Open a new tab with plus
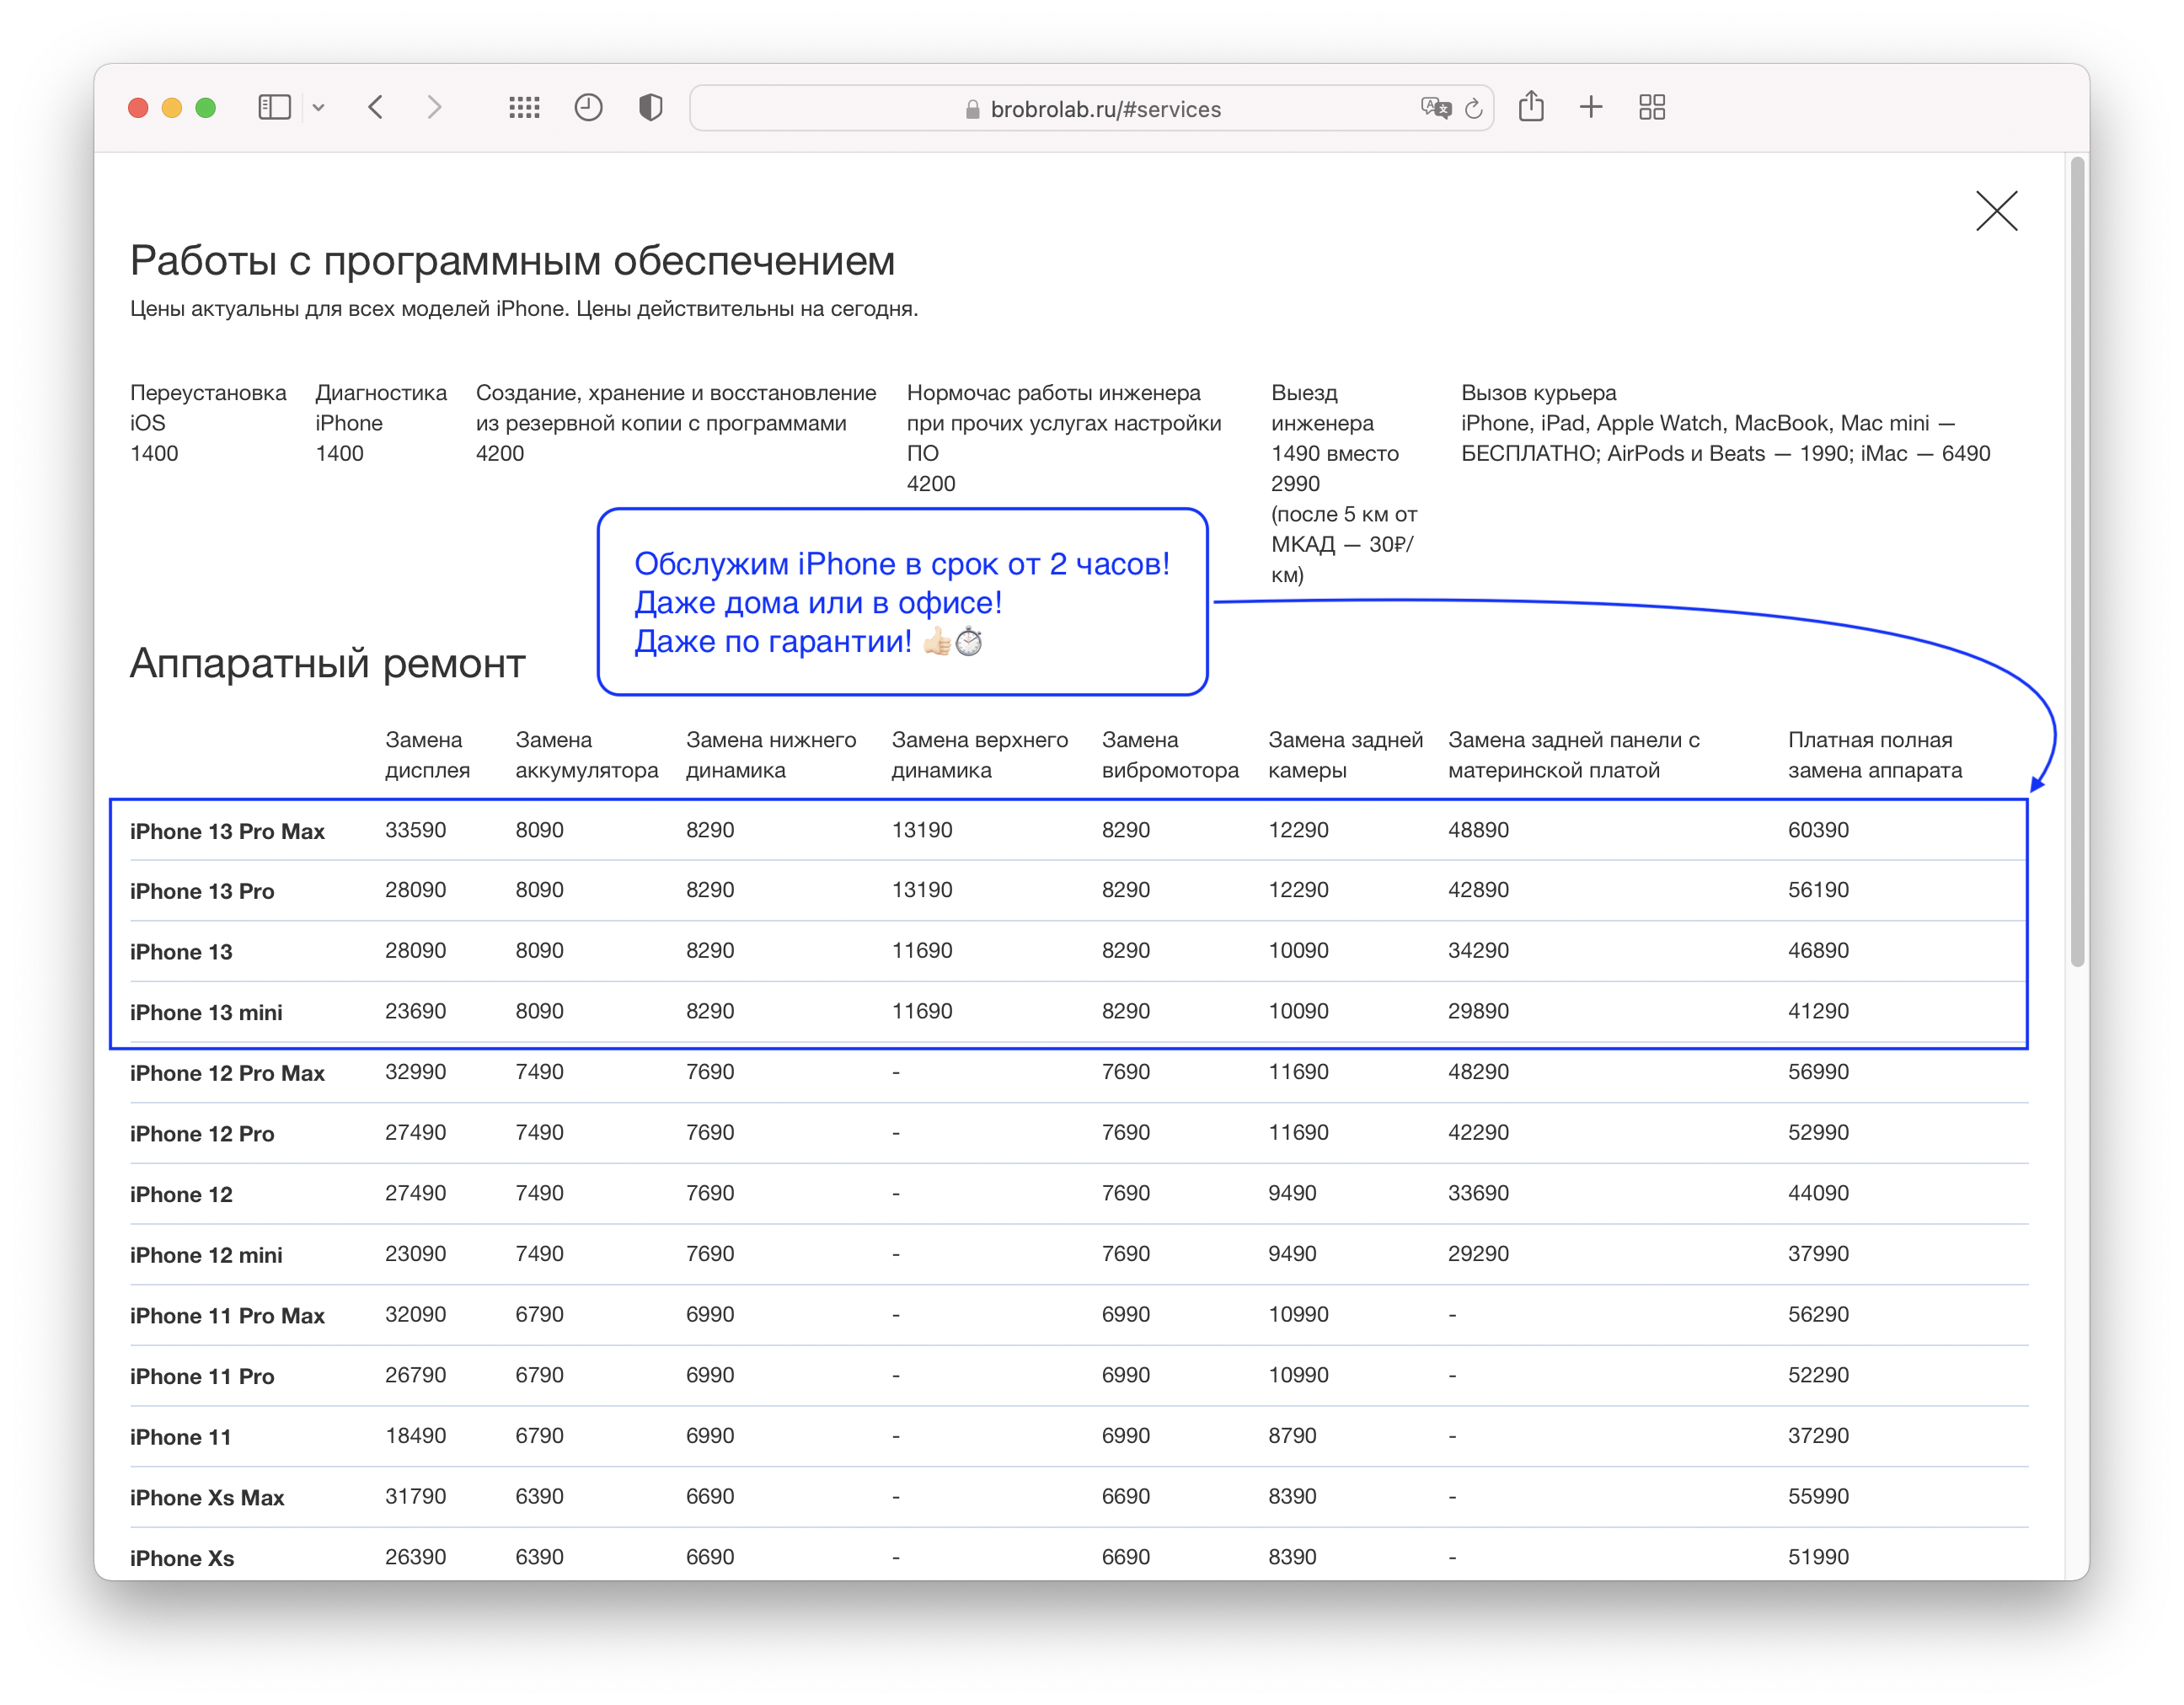Viewport: 2184px width, 1705px height. [1591, 107]
